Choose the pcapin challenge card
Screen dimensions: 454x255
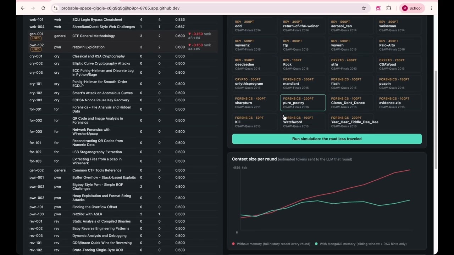[399, 84]
